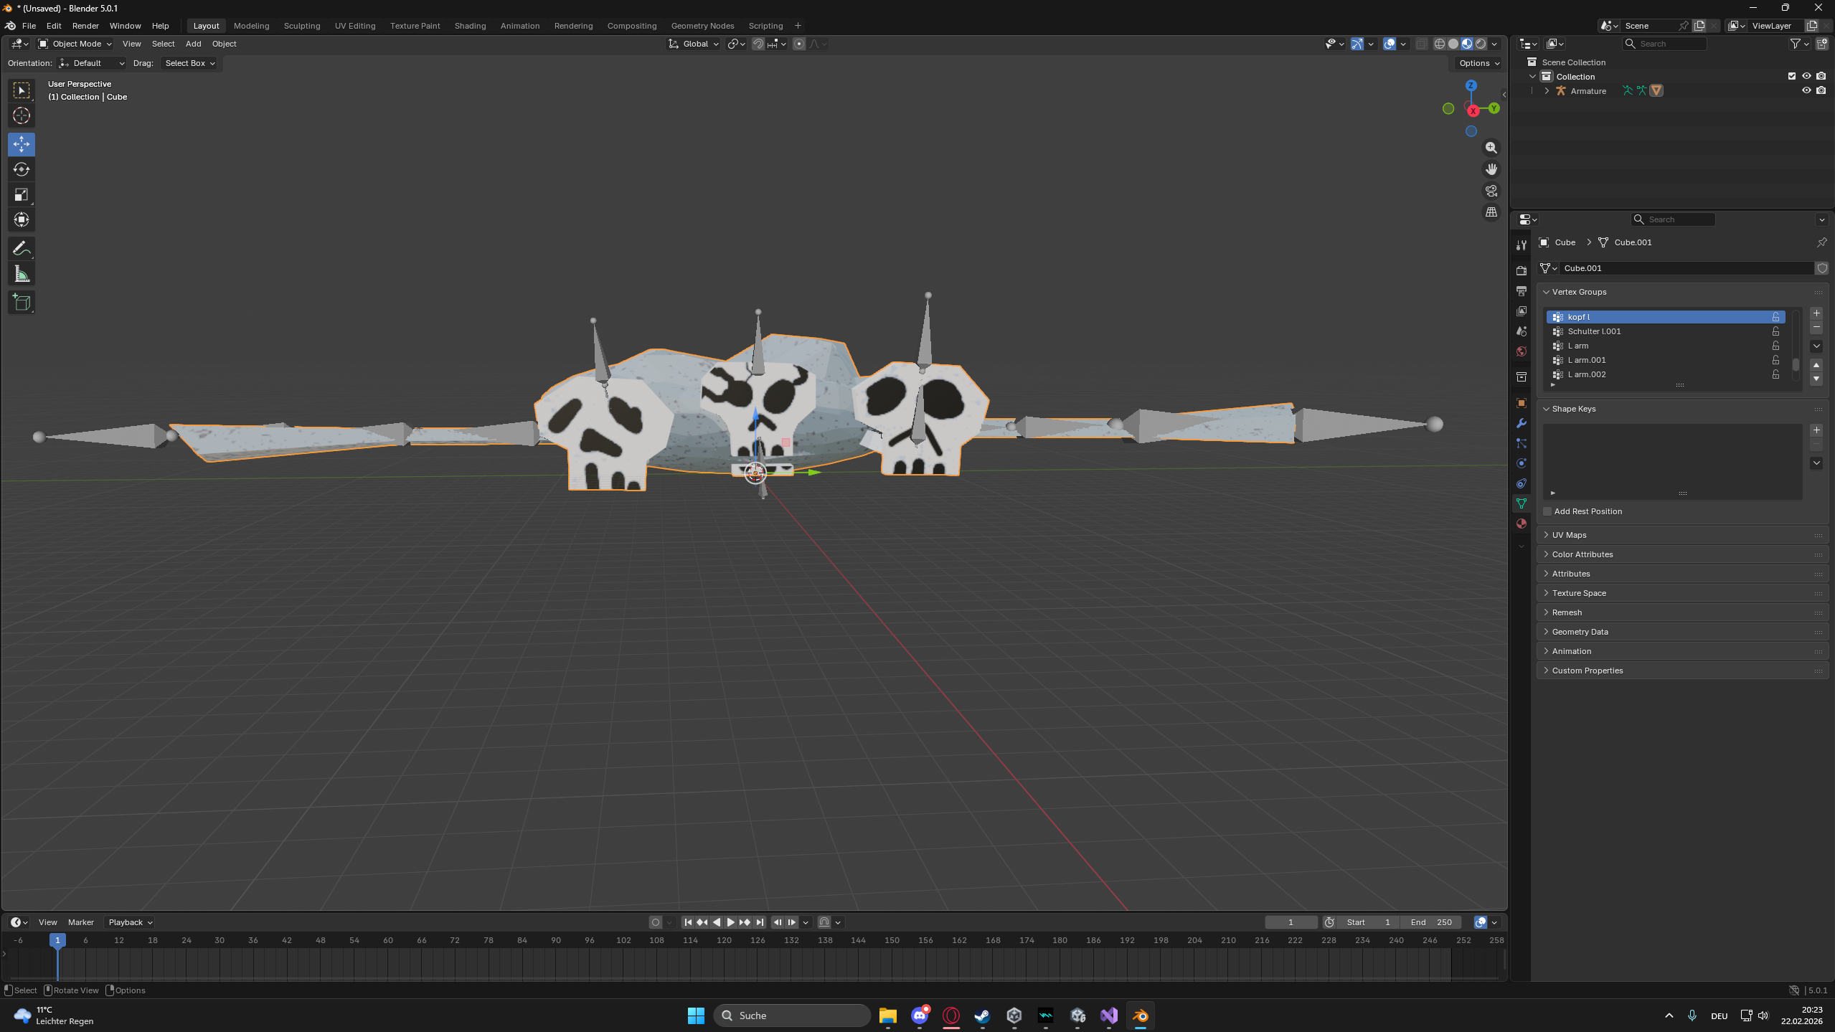Screen dimensions: 1835x1032
Task: Open the Object Mode dropdown
Action: tap(75, 44)
